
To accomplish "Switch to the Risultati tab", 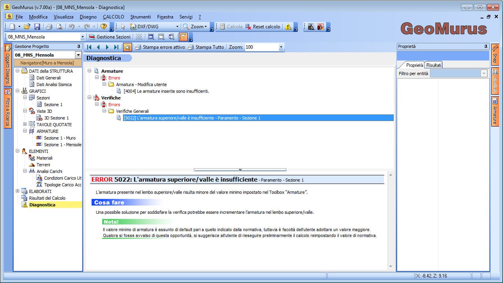I will point(434,65).
